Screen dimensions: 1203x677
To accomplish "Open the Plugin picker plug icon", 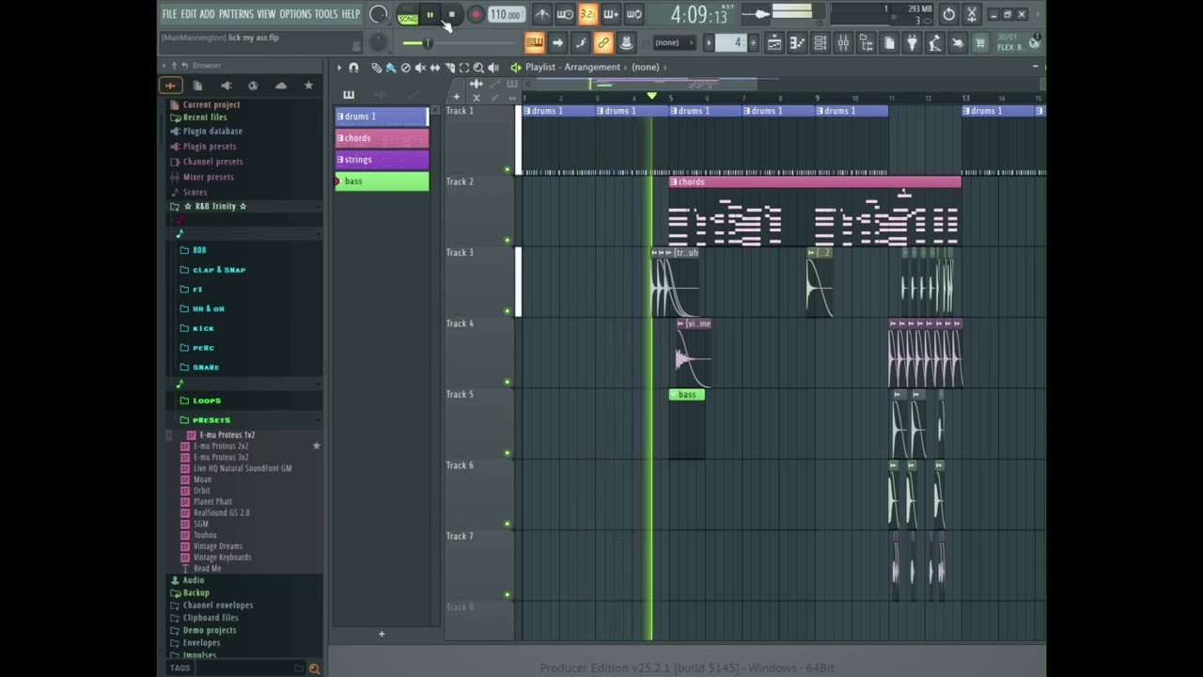I will pyautogui.click(x=912, y=42).
